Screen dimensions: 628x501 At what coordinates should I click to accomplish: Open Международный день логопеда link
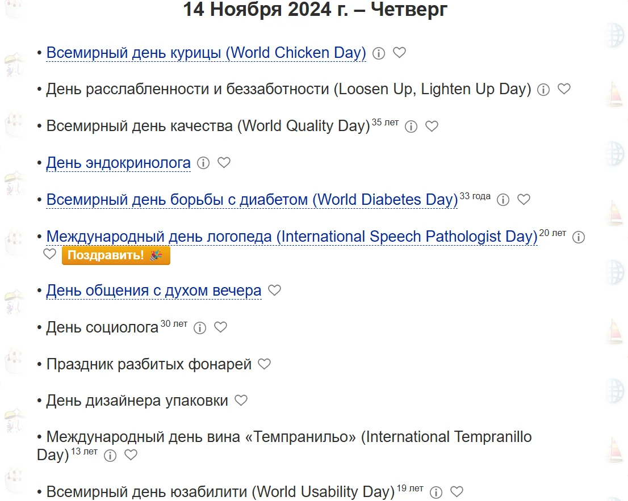(292, 237)
